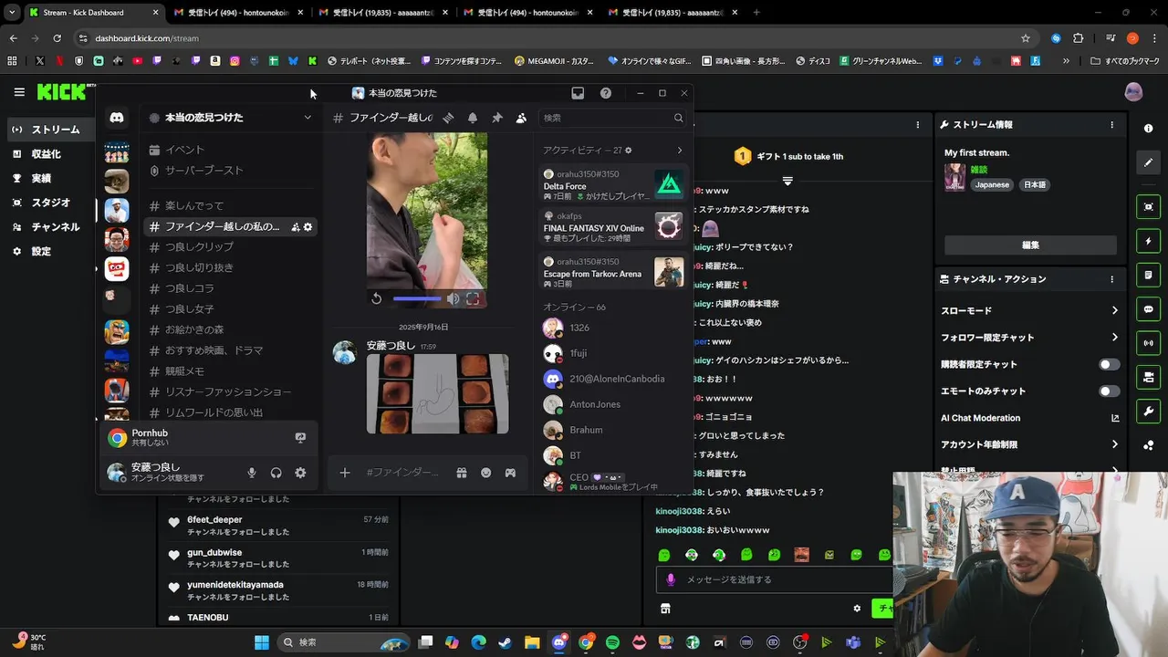The height and width of the screenshot is (657, 1168).
Task: Click the video progress bar in Discord
Action: tap(417, 298)
